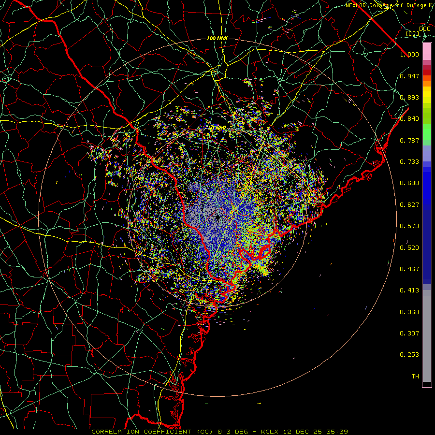Click the 05:39 timestamp
Image resolution: width=435 pixels, height=435 pixels.
pyautogui.click(x=337, y=432)
